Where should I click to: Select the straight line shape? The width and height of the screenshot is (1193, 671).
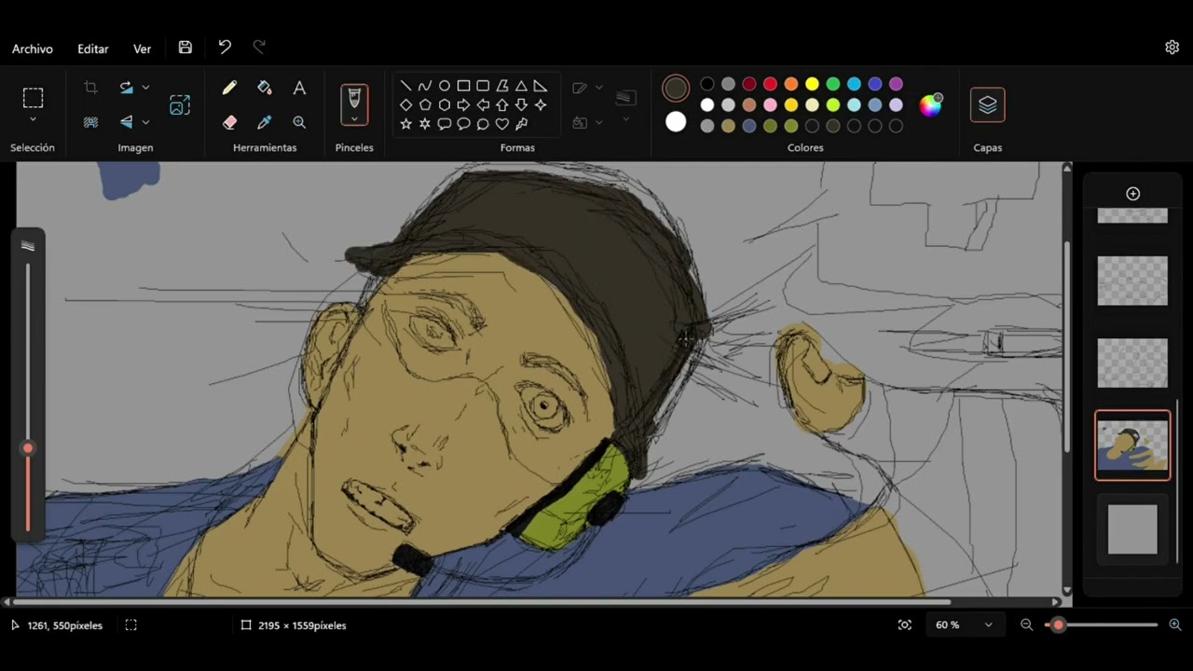(x=405, y=86)
